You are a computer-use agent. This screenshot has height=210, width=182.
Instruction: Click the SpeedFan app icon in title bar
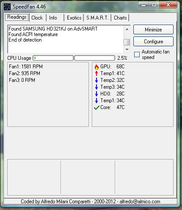7,7
